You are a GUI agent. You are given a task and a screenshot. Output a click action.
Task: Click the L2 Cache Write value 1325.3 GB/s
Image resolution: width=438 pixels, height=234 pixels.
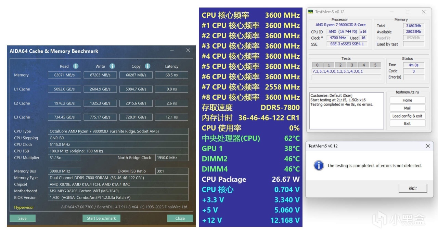point(100,103)
